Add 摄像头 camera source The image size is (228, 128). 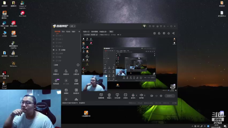[x=109, y=96]
